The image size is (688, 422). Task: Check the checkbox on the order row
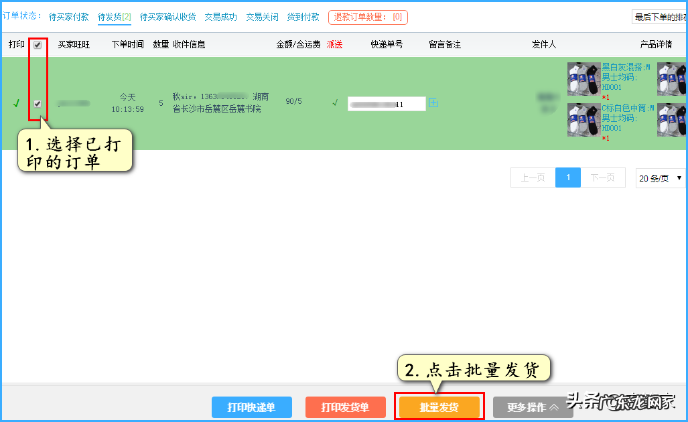38,103
